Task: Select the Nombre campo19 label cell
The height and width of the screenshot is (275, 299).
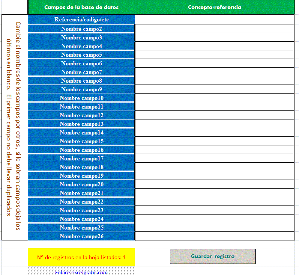Action: 81,175
